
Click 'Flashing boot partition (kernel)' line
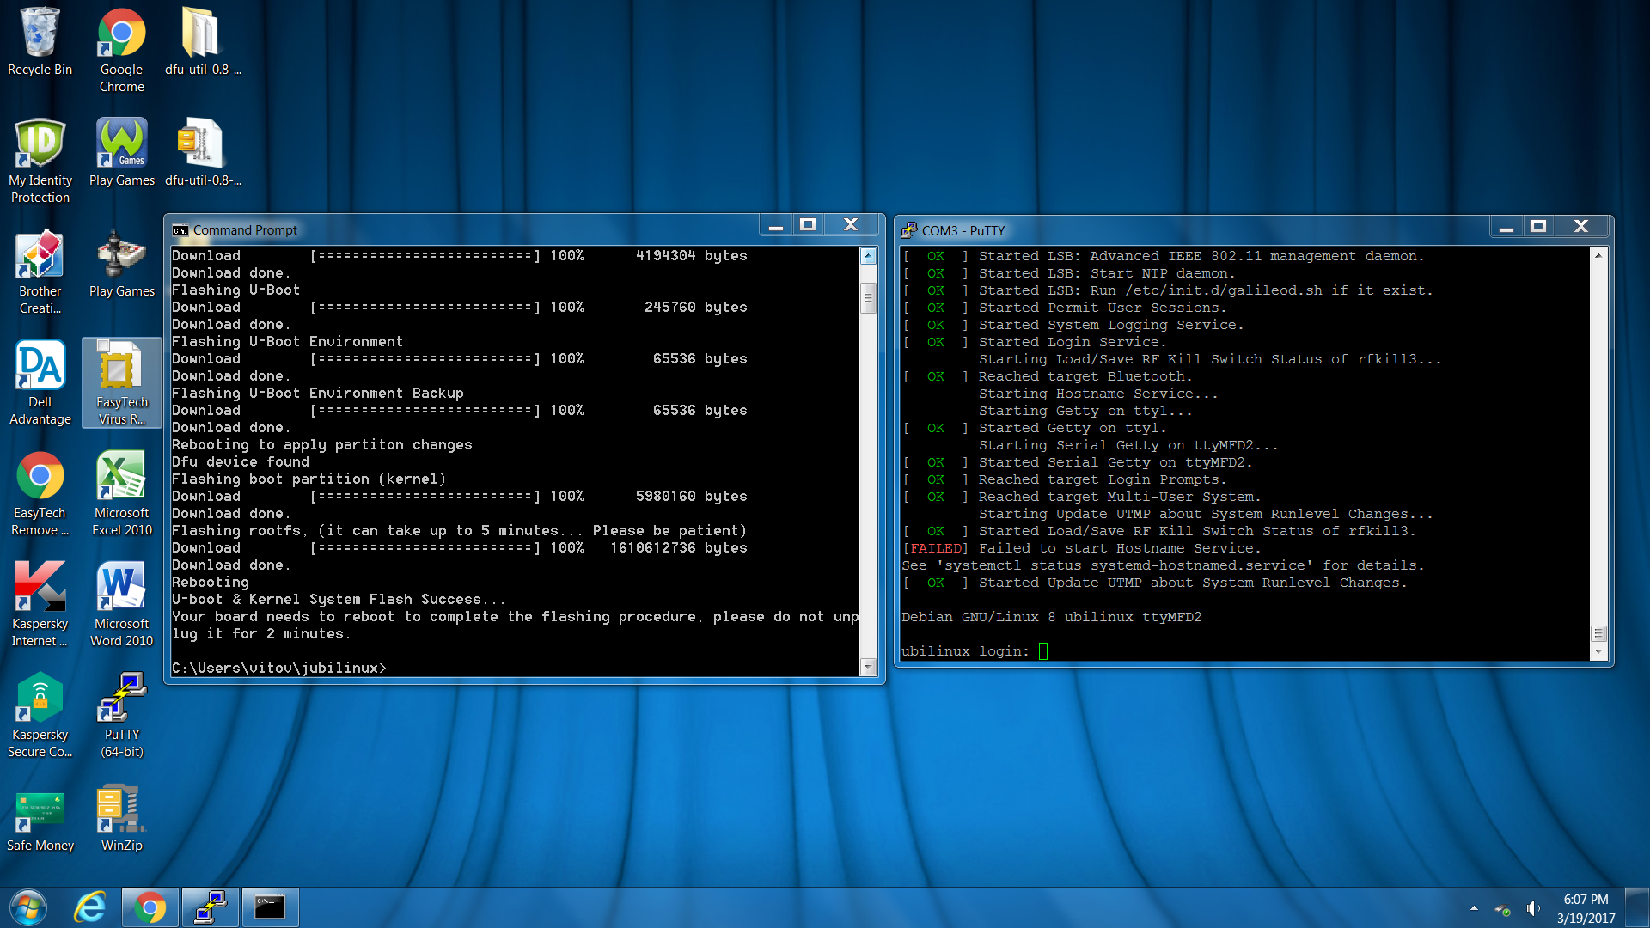point(309,479)
